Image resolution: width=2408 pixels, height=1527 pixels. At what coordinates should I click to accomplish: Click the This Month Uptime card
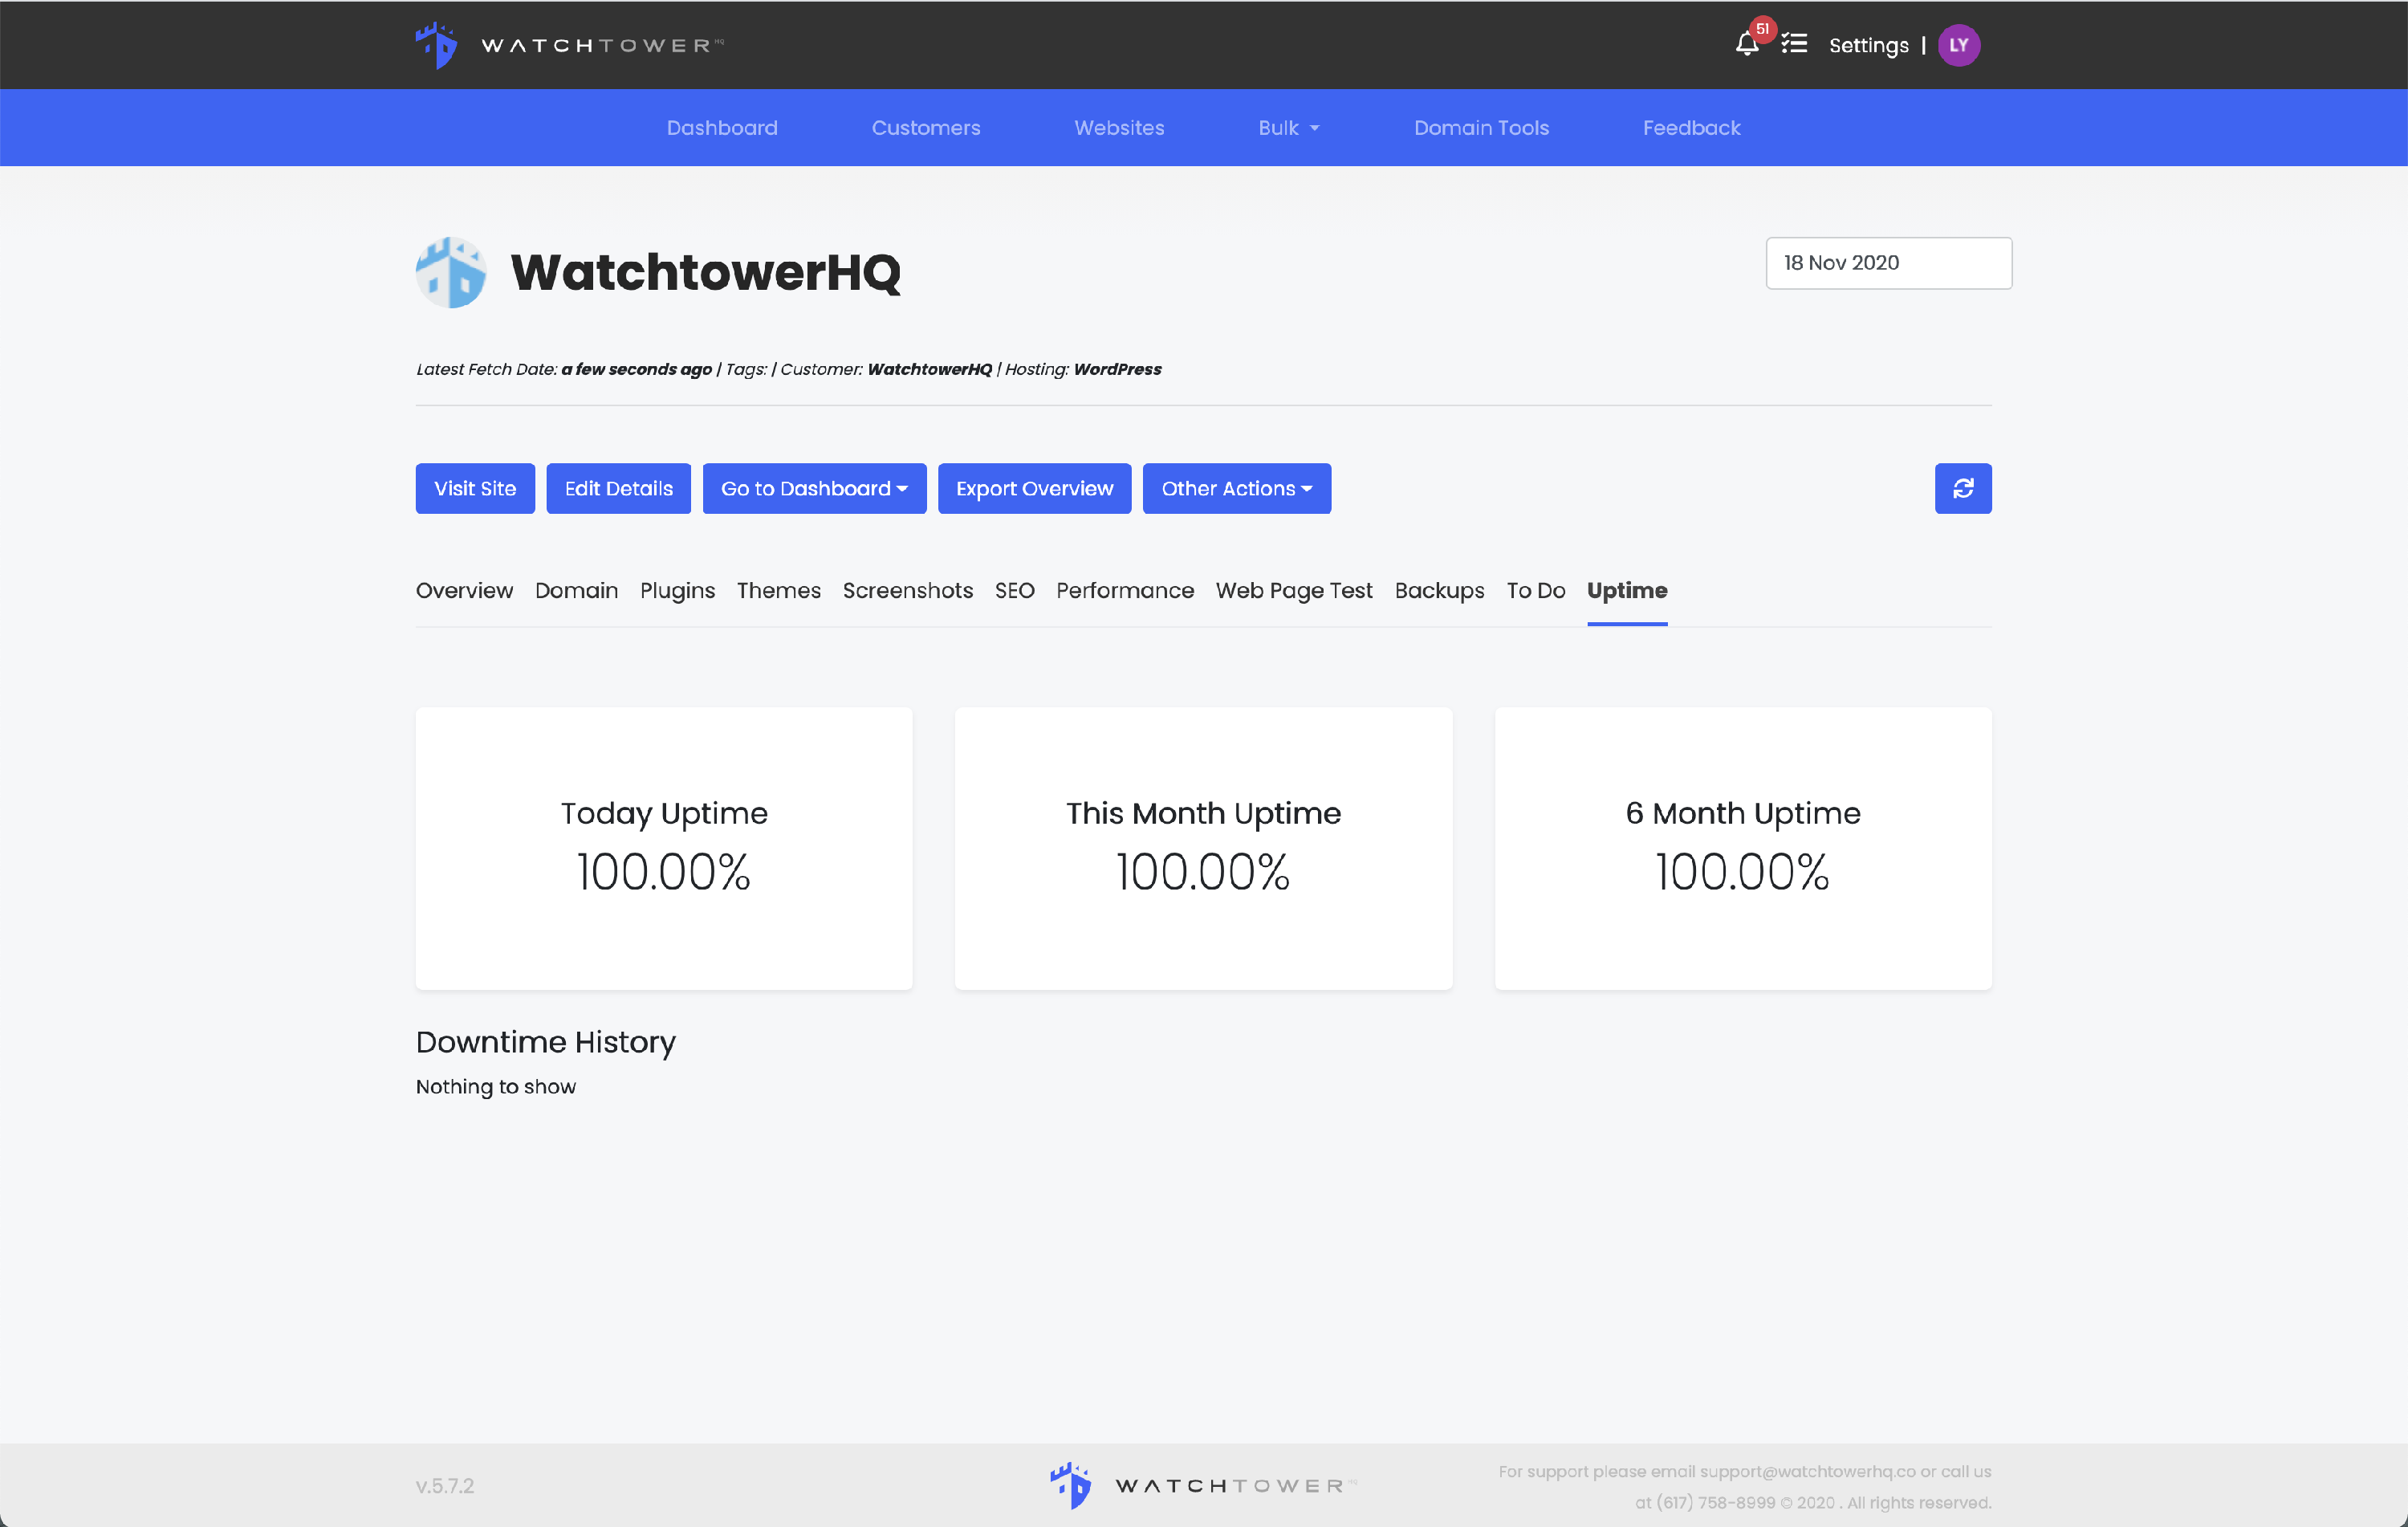[x=1203, y=848]
